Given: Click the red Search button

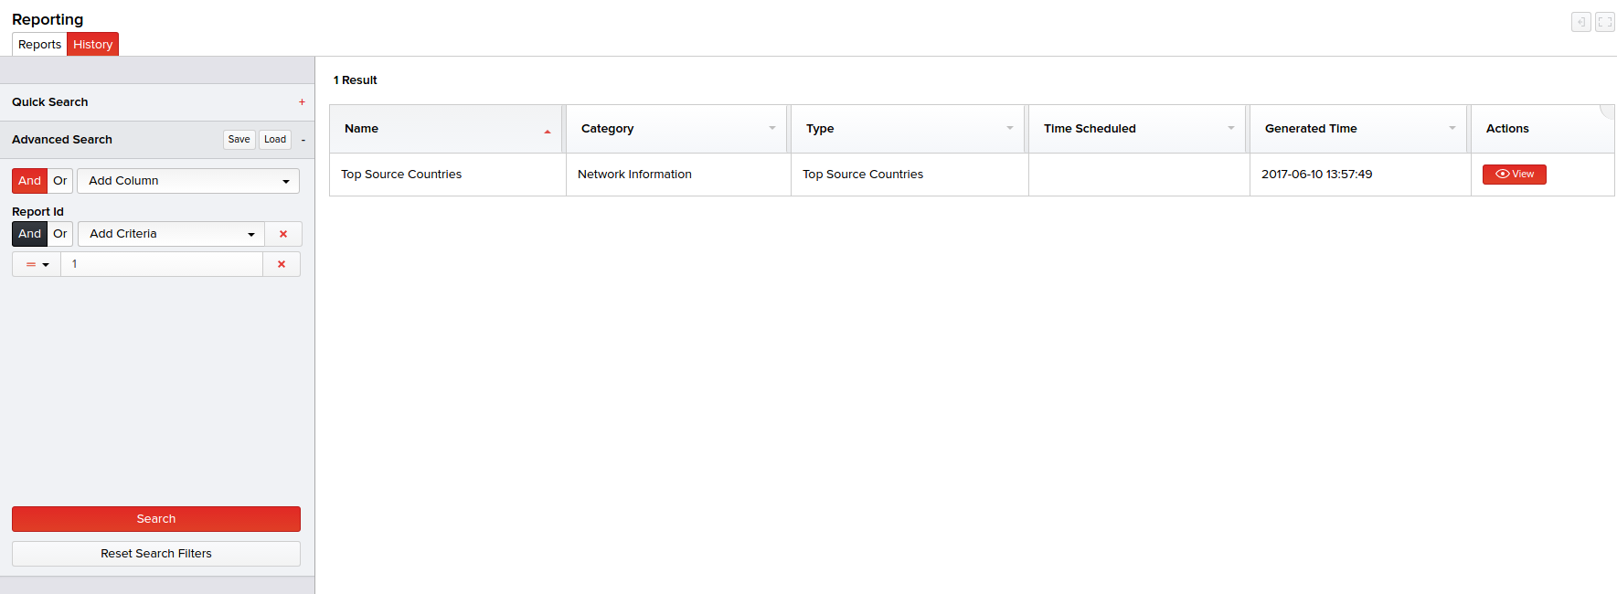Looking at the screenshot, I should tap(156, 519).
